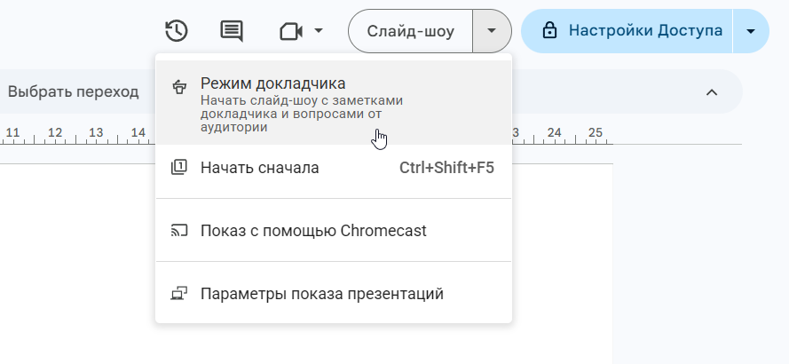Open Параметры показа презентаций
This screenshot has height=364, width=789.
pos(321,293)
